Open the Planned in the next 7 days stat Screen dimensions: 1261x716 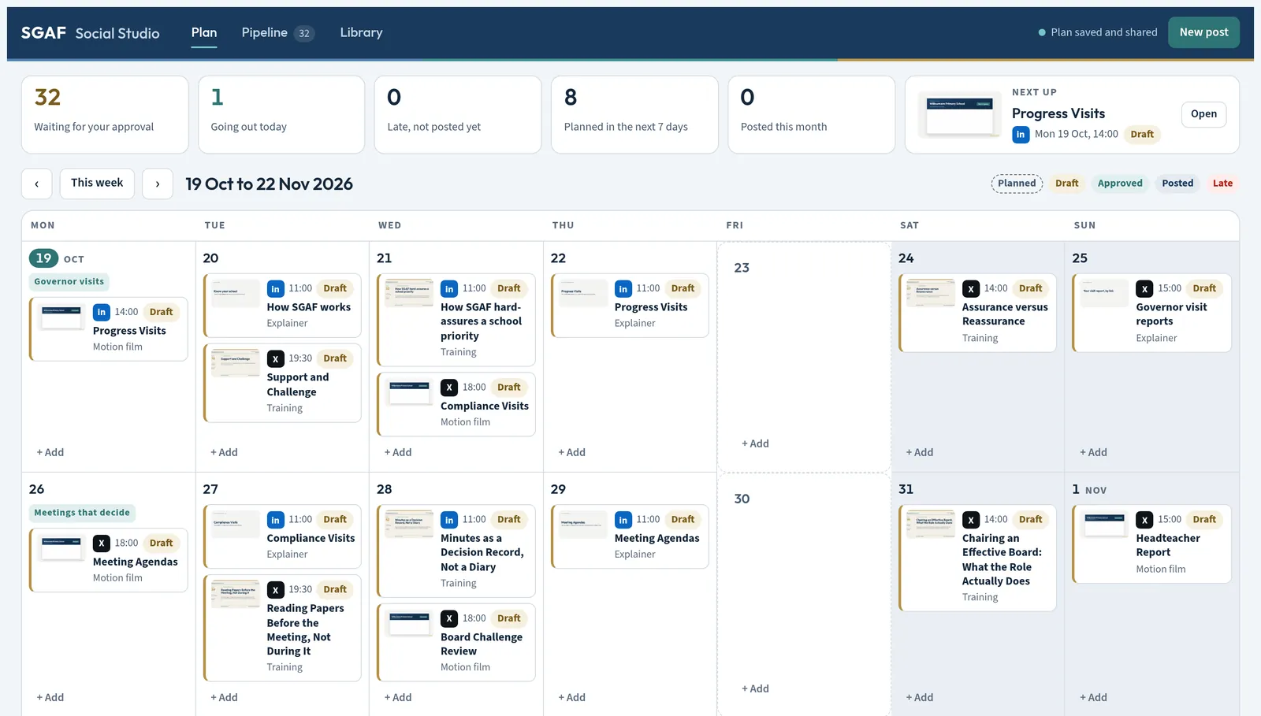click(634, 115)
